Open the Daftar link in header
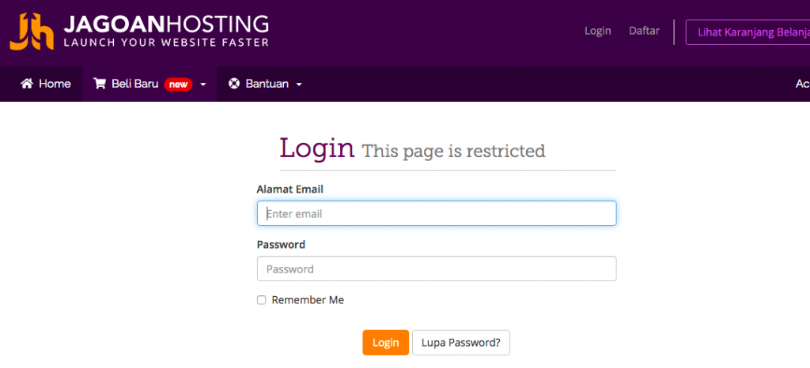Image resolution: width=810 pixels, height=368 pixels. pyautogui.click(x=644, y=31)
